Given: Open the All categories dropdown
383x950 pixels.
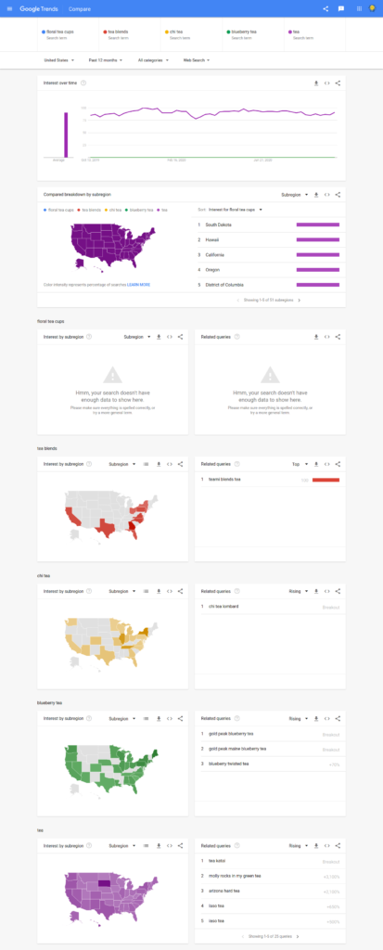Looking at the screenshot, I should coord(153,60).
